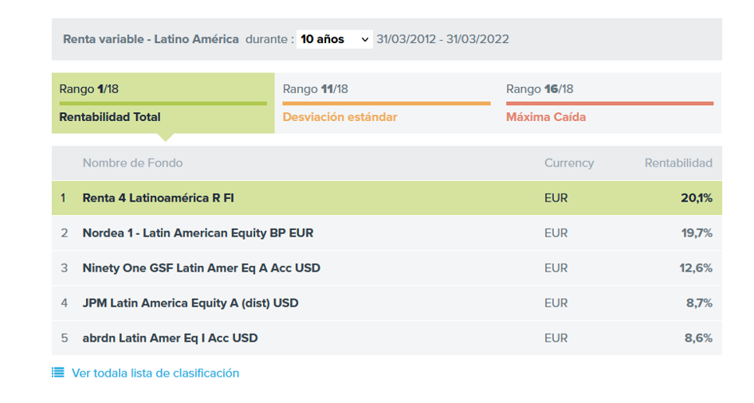Select the Rentabilidad Total tab
The image size is (754, 403).
163,103
